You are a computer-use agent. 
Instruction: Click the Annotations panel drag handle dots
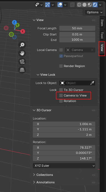point(94,183)
